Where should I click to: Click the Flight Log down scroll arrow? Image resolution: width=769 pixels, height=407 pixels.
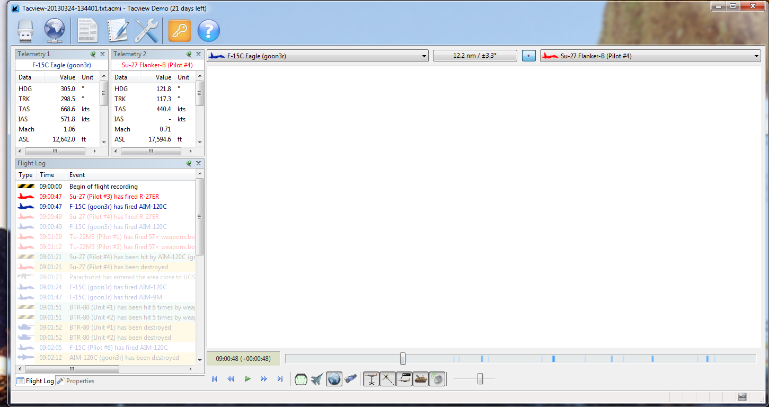(200, 360)
